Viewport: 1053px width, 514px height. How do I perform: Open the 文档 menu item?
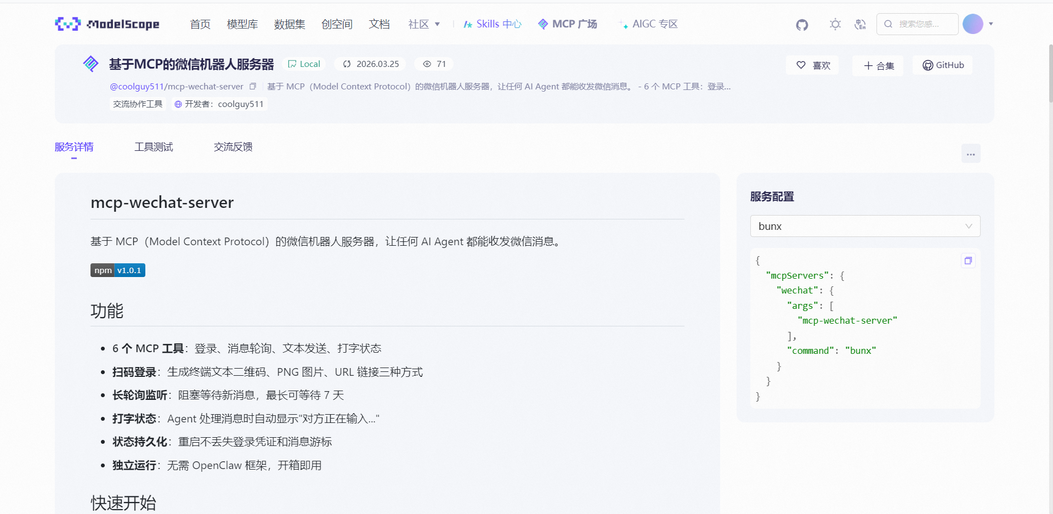[379, 24]
